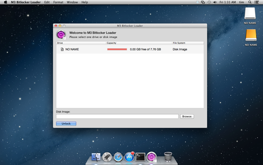Open Notification Center list icon
Screen dimensions: 263x165
click(x=257, y=2)
